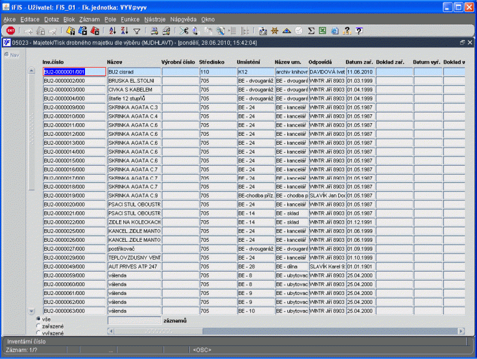Click the scroll up arrow of record list
Screen dimensions: 477x359
click(32, 71)
